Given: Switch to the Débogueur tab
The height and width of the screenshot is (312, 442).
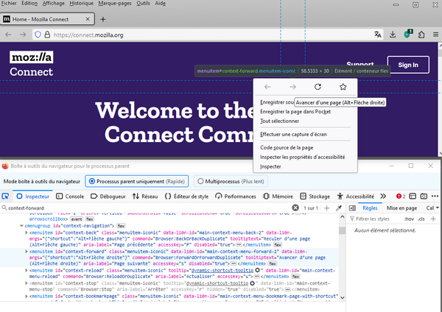Looking at the screenshot, I should pos(108,196).
